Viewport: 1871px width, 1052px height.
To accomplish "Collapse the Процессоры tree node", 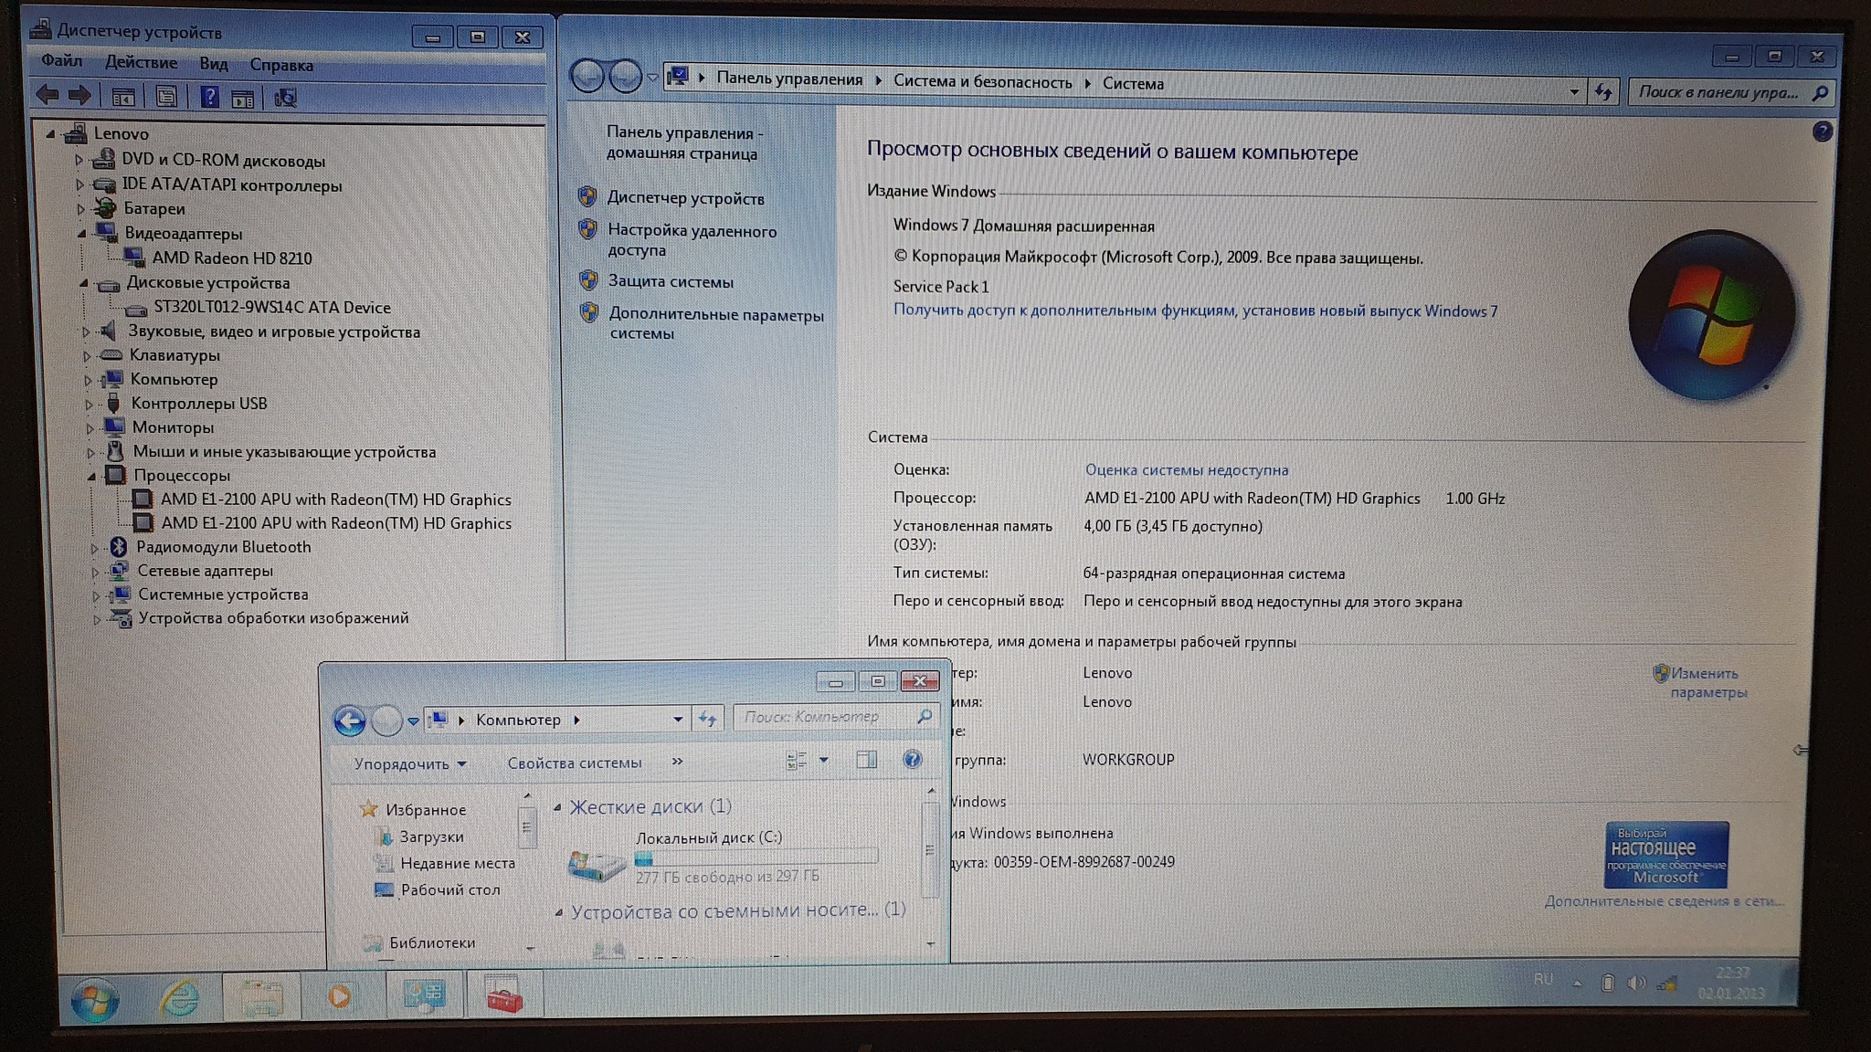I will 91,476.
